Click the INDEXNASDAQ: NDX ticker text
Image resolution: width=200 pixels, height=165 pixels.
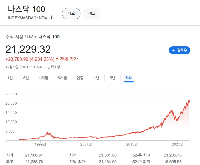coord(27,18)
